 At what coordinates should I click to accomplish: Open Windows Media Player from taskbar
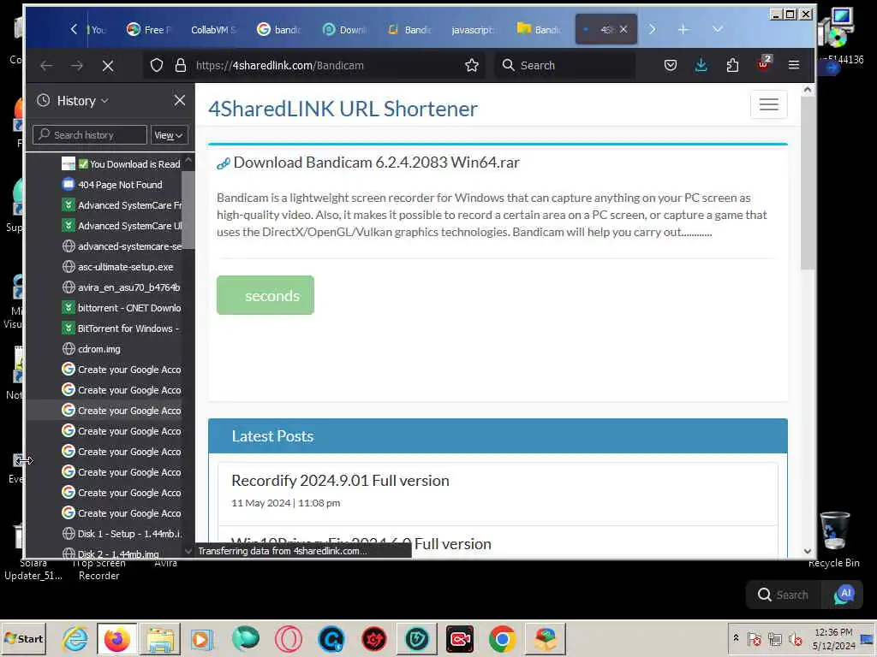click(x=201, y=639)
